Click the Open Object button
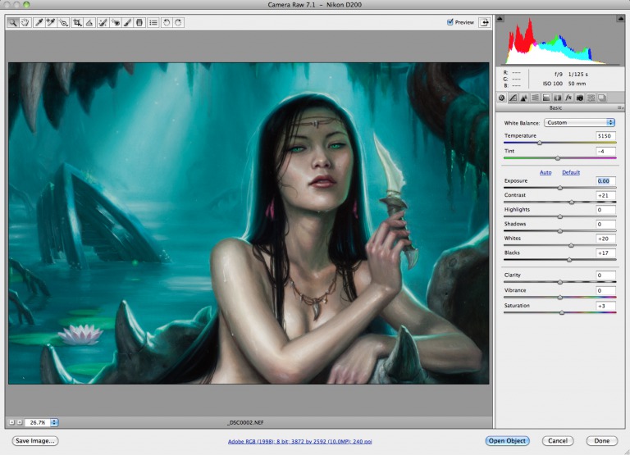This screenshot has width=630, height=455. (x=506, y=440)
